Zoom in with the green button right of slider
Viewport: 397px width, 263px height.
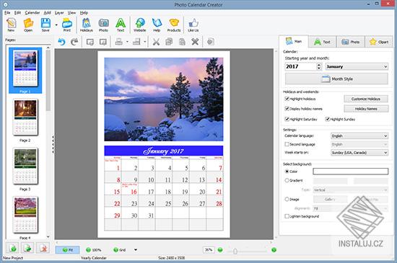coord(274,250)
